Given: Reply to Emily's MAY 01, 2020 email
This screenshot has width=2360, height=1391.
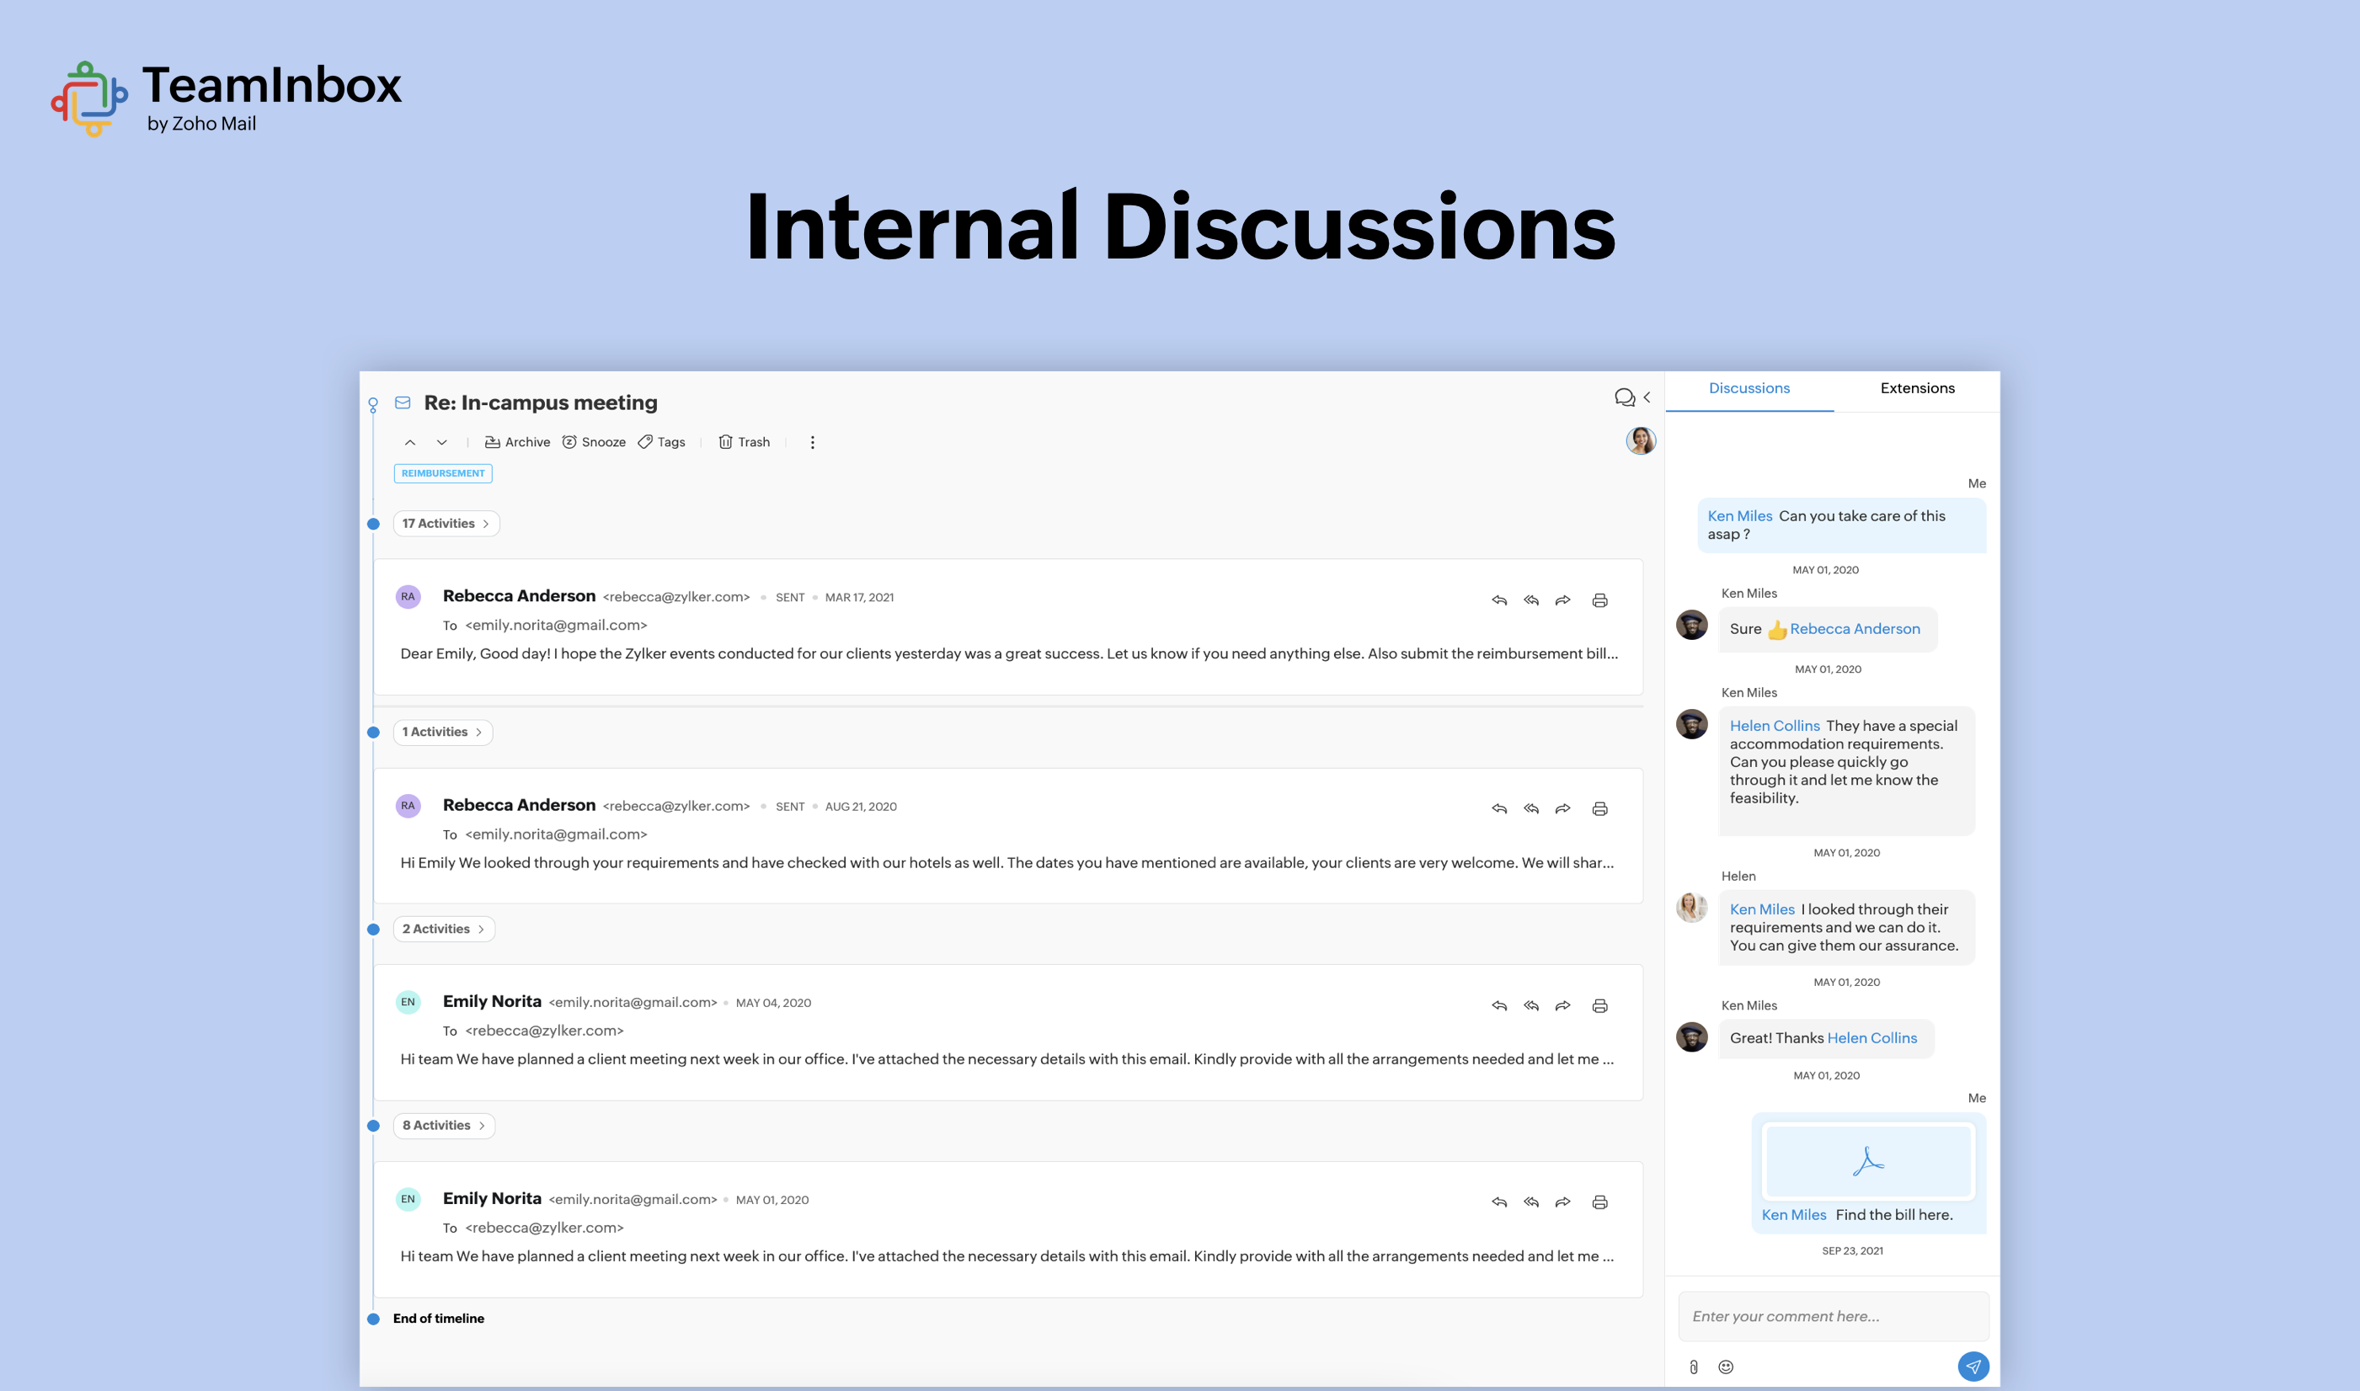Looking at the screenshot, I should (1498, 1202).
